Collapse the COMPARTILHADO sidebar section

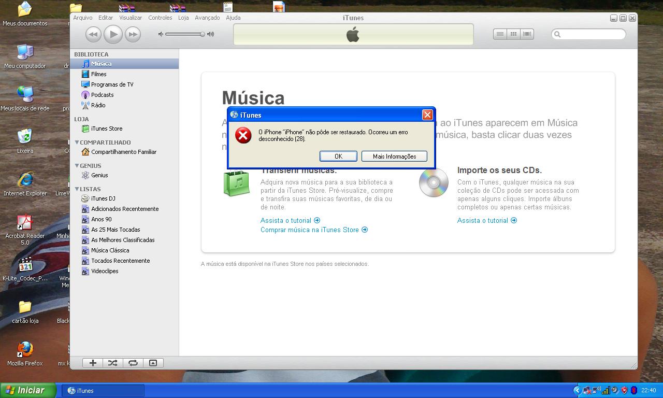(x=77, y=143)
